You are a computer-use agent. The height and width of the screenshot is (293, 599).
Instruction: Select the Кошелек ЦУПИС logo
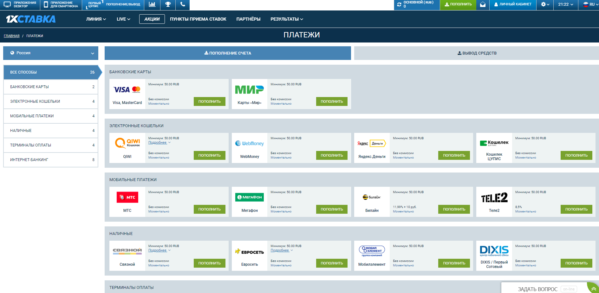tap(494, 143)
